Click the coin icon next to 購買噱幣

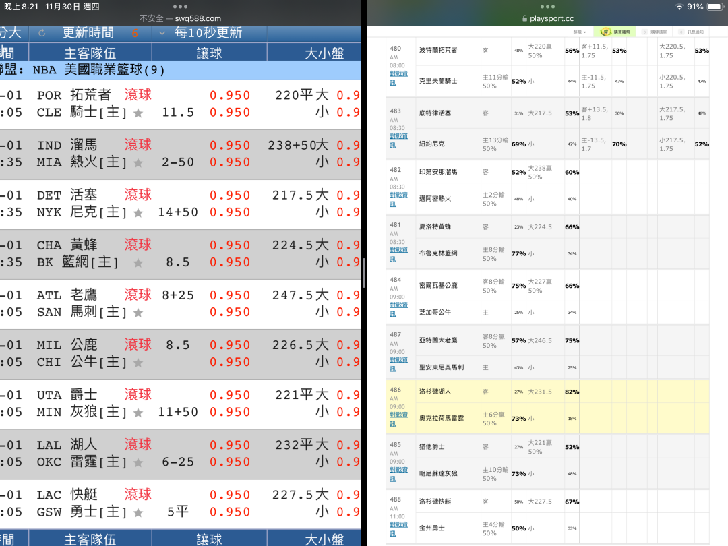(605, 32)
